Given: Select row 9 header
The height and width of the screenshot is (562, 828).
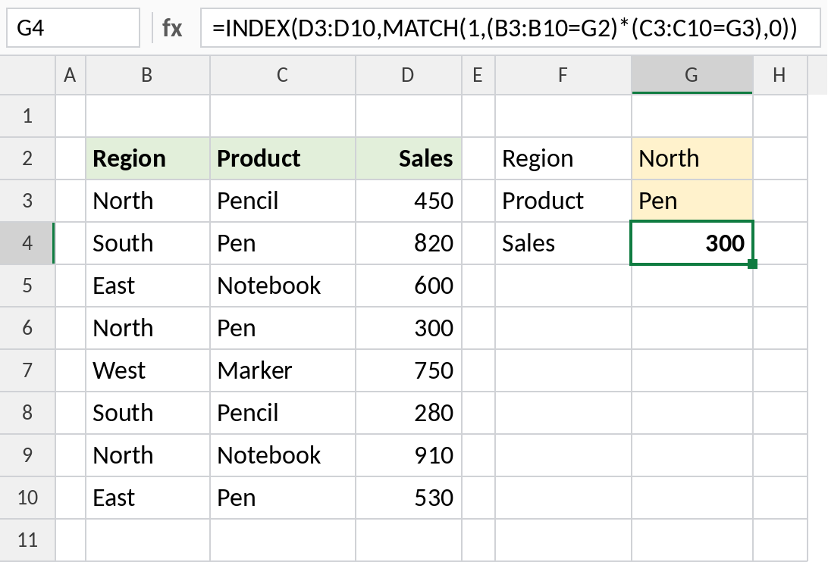Looking at the screenshot, I should (x=27, y=455).
